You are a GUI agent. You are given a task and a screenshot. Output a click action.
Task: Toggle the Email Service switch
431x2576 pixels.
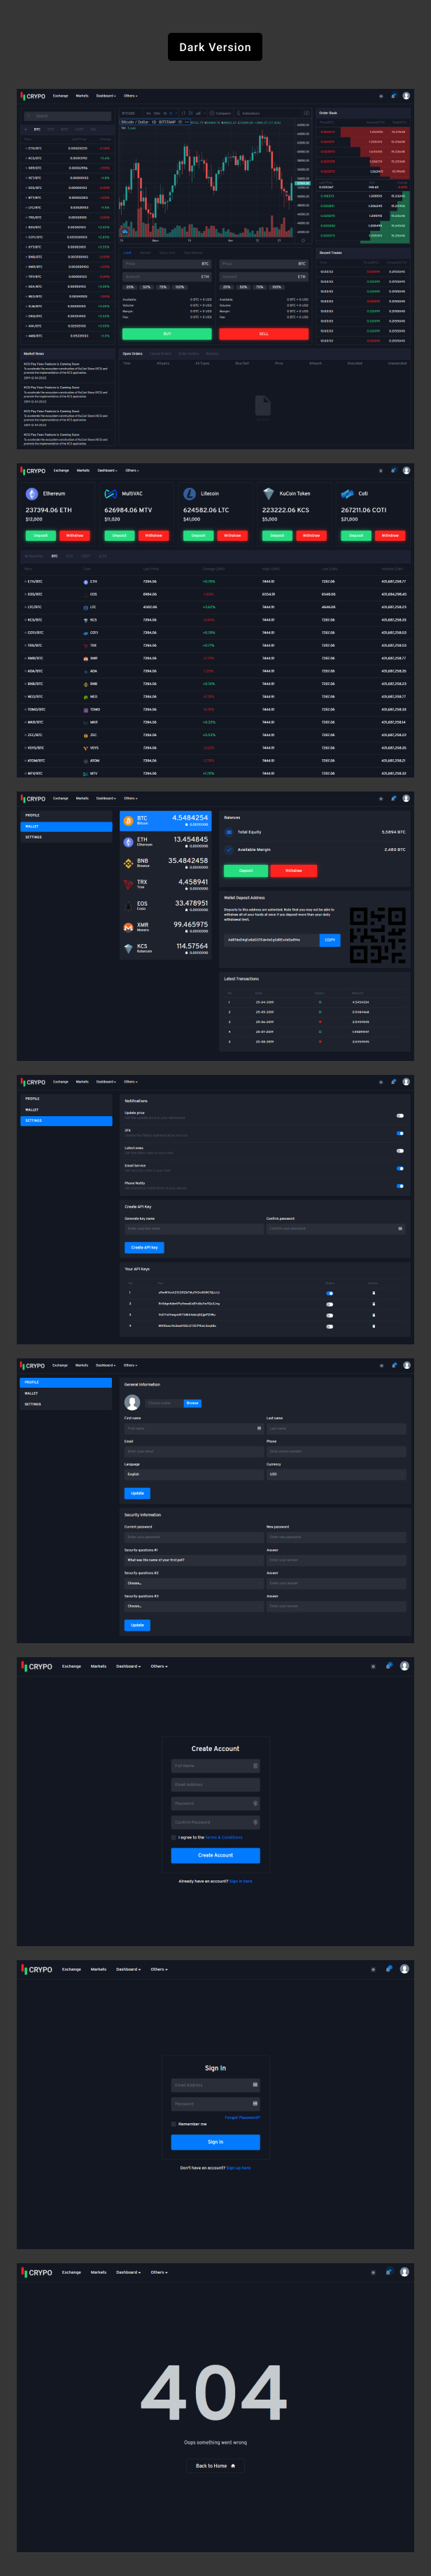click(400, 1168)
